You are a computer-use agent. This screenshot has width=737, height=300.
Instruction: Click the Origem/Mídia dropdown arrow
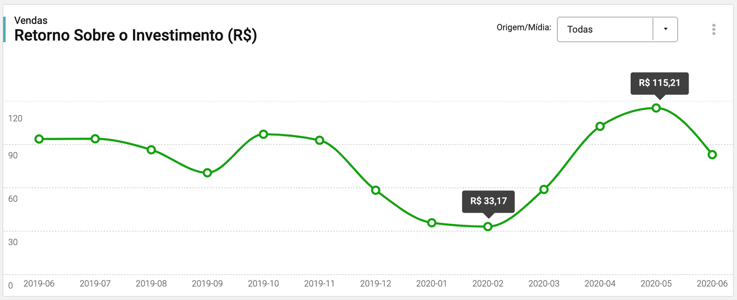point(665,29)
